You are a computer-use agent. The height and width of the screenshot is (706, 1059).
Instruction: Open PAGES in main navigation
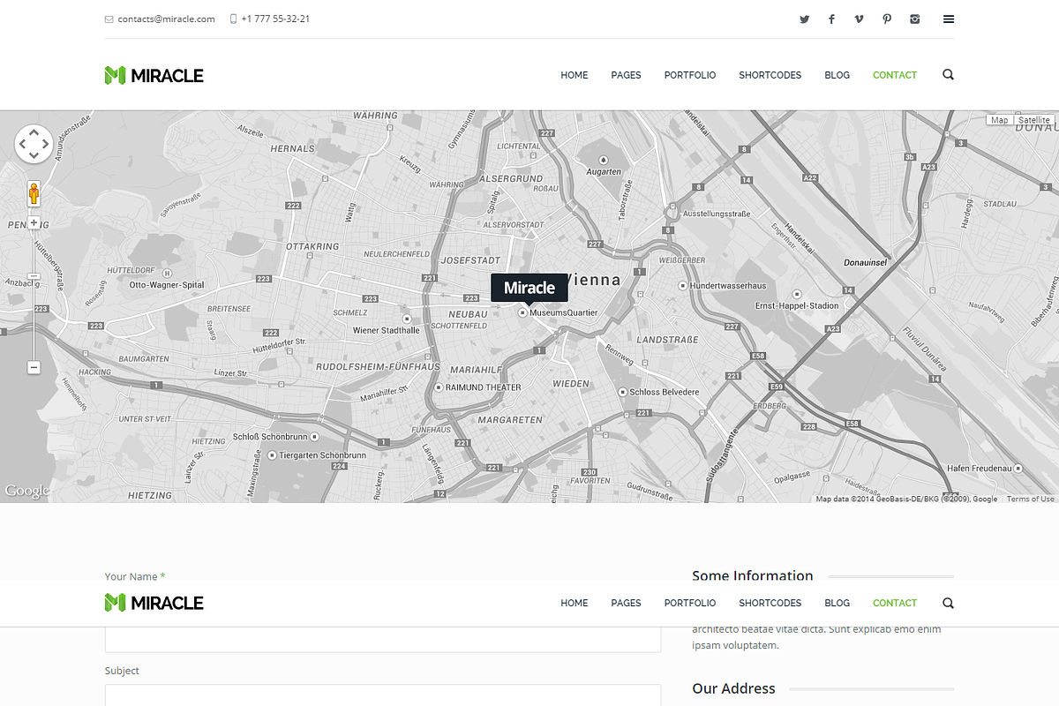click(626, 75)
